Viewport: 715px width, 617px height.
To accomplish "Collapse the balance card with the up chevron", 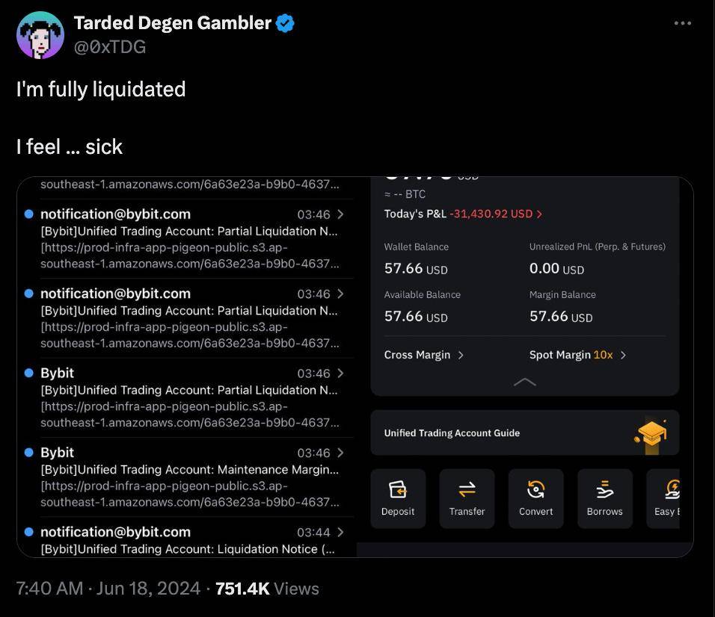I will click(x=525, y=382).
